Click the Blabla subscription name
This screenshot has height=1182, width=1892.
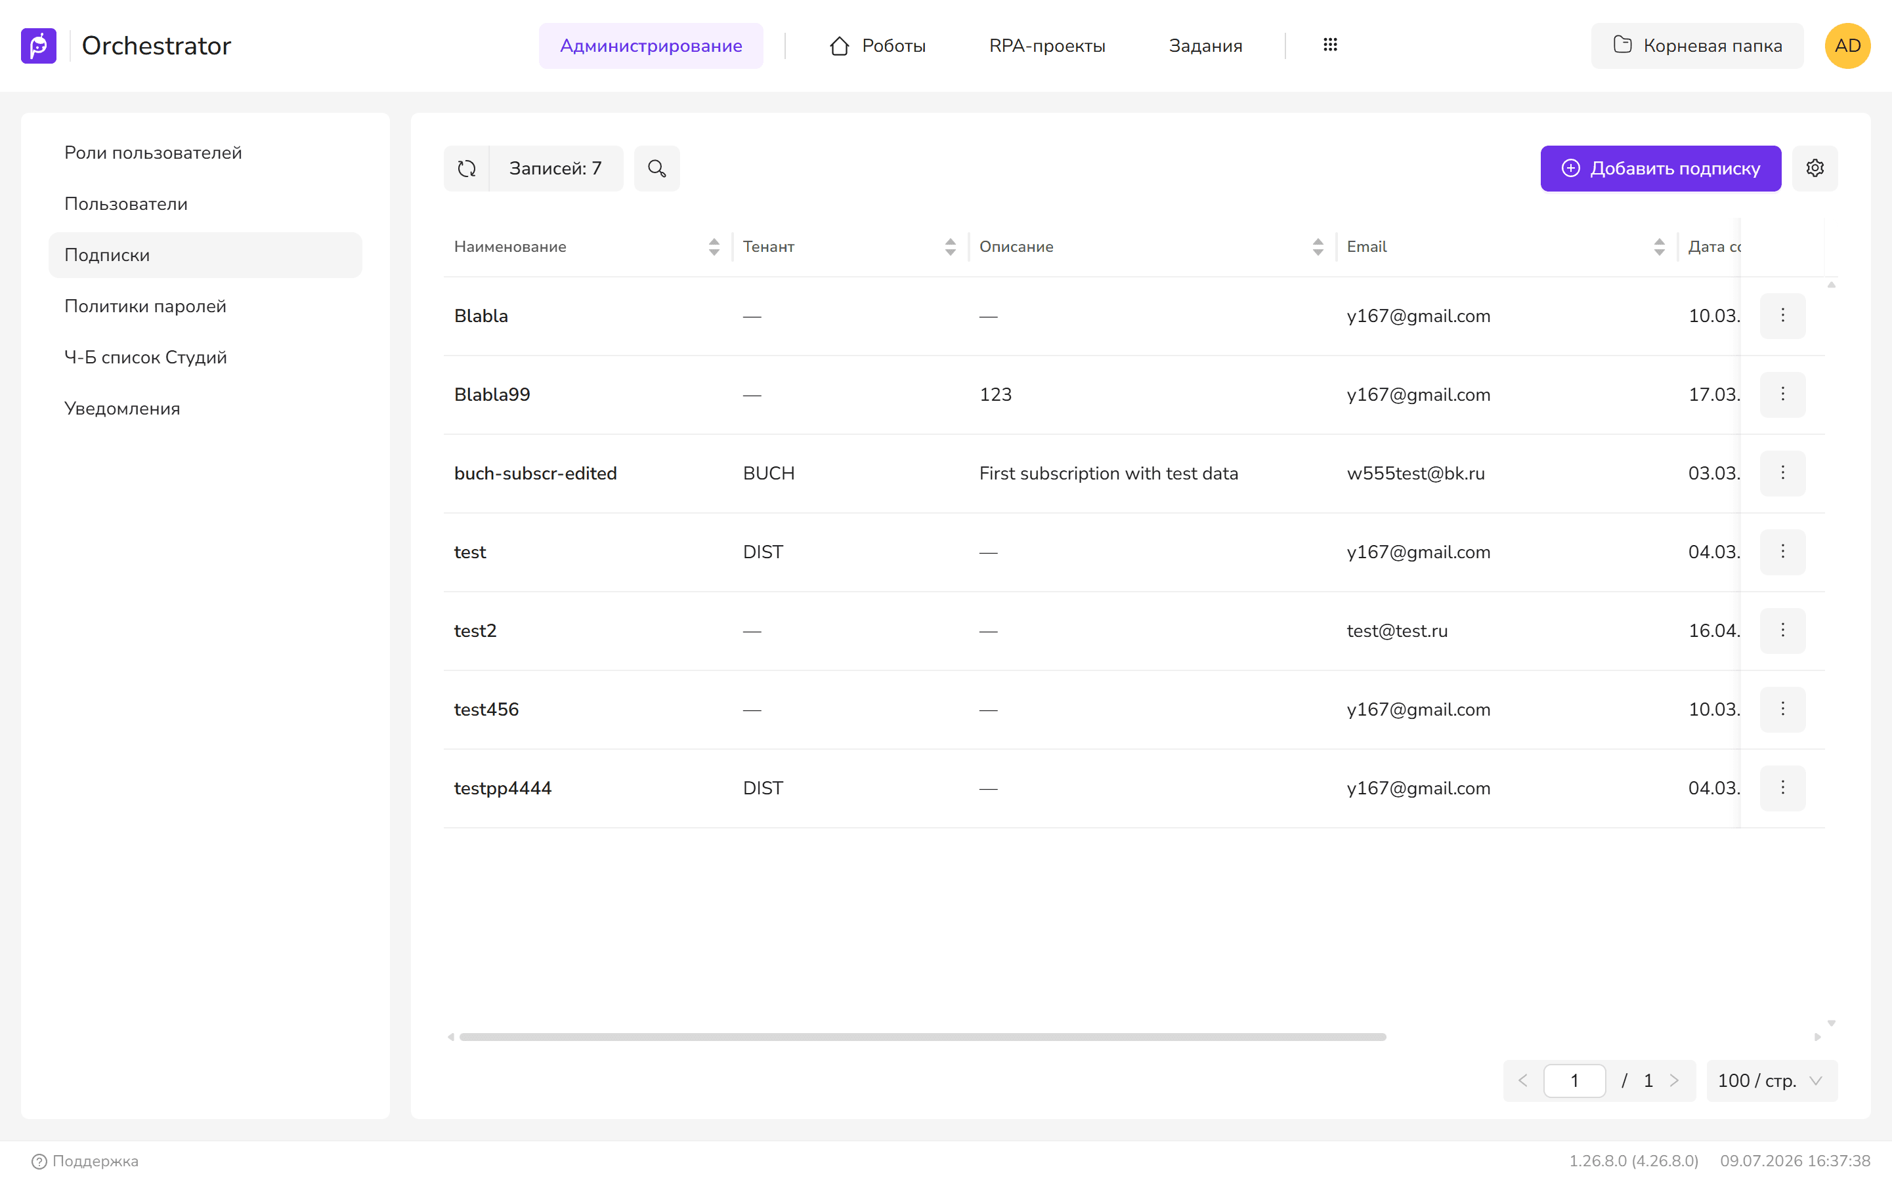click(x=481, y=316)
